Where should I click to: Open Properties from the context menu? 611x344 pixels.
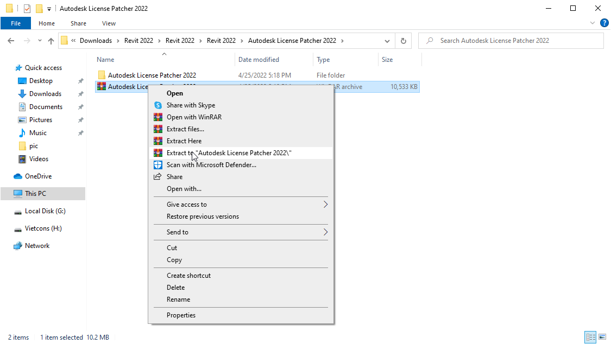[181, 315]
